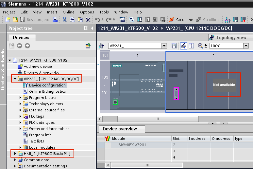Collapse the Project tree panel arrow
The width and height of the screenshot is (253, 169).
point(92,28)
